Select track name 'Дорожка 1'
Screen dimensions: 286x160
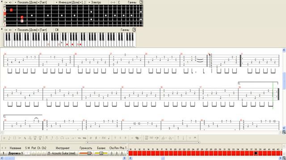point(16,153)
